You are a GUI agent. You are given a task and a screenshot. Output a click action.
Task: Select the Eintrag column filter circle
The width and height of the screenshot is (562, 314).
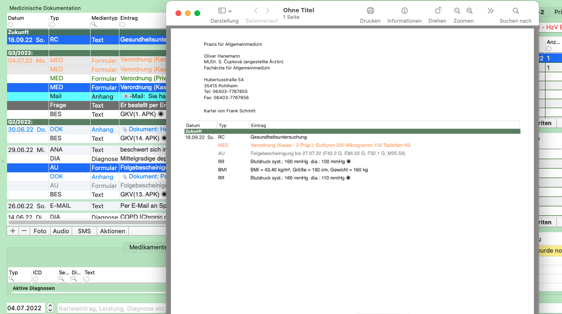click(x=123, y=25)
